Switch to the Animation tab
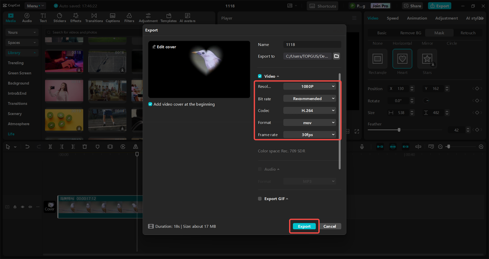 [417, 18]
